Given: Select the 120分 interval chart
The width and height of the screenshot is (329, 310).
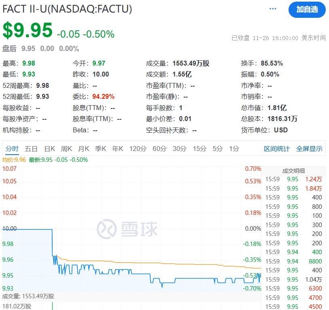Looking at the screenshot, I should [x=138, y=149].
